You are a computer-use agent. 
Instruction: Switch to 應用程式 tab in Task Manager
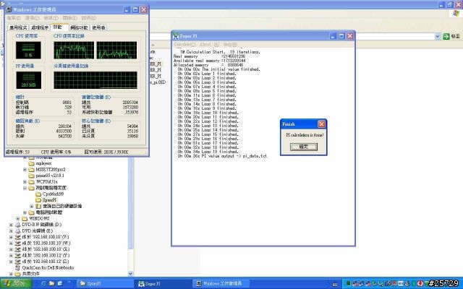[18, 27]
